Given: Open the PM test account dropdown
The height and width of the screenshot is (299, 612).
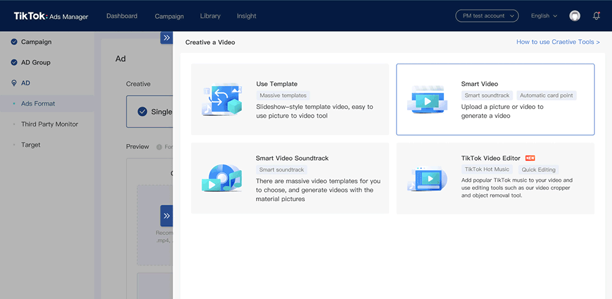Looking at the screenshot, I should (486, 16).
